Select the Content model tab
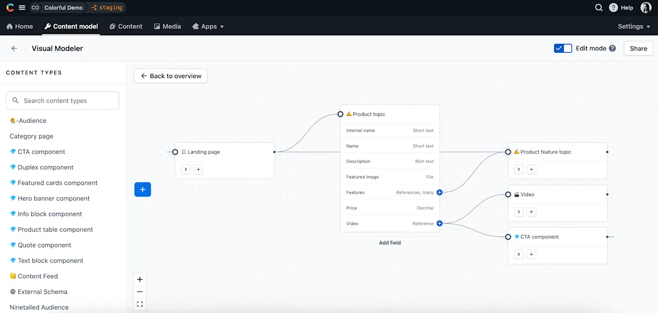Viewport: 658px width, 313px height. (71, 26)
